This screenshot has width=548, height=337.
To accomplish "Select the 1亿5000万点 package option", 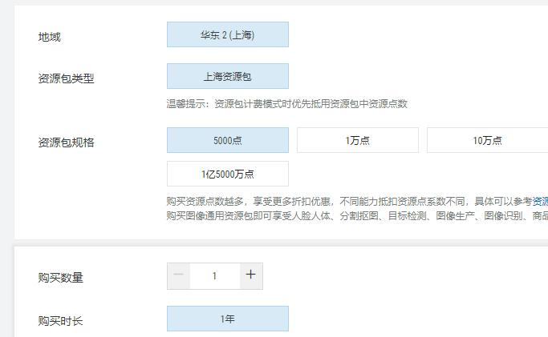I will point(228,174).
